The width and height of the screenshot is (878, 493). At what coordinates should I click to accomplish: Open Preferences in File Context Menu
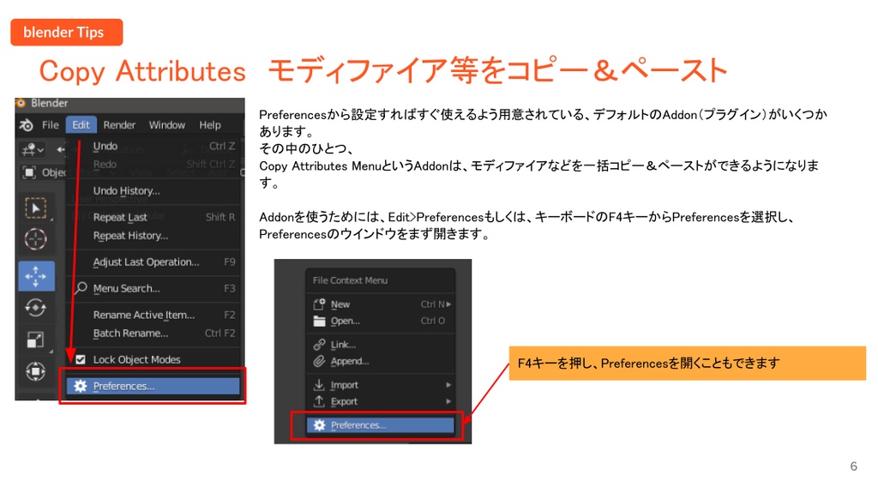click(380, 425)
